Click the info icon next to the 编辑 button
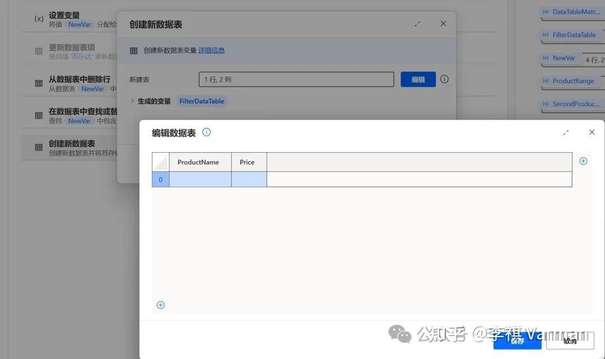Screen dimensions: 605x359 pos(444,79)
